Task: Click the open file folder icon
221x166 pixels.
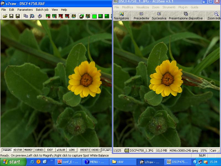Action: (x=5, y=16)
